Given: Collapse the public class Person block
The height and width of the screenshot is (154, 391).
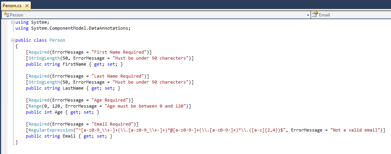Looking at the screenshot, I should [13, 40].
